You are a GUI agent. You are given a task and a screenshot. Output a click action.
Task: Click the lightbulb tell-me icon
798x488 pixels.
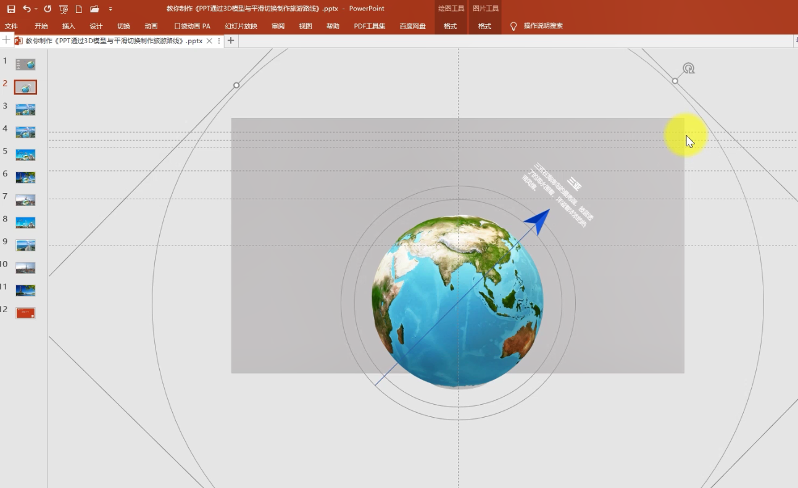[x=513, y=26]
